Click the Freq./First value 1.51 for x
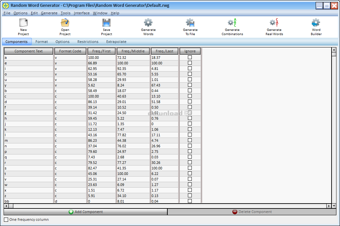 pyautogui.click(x=101, y=190)
